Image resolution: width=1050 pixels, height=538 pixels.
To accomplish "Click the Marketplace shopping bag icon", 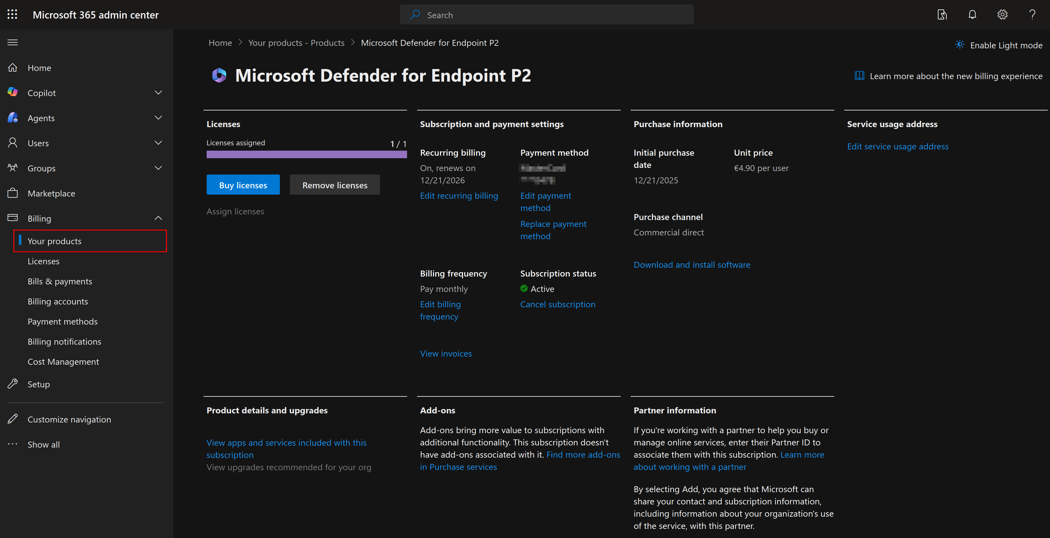I will (x=13, y=193).
